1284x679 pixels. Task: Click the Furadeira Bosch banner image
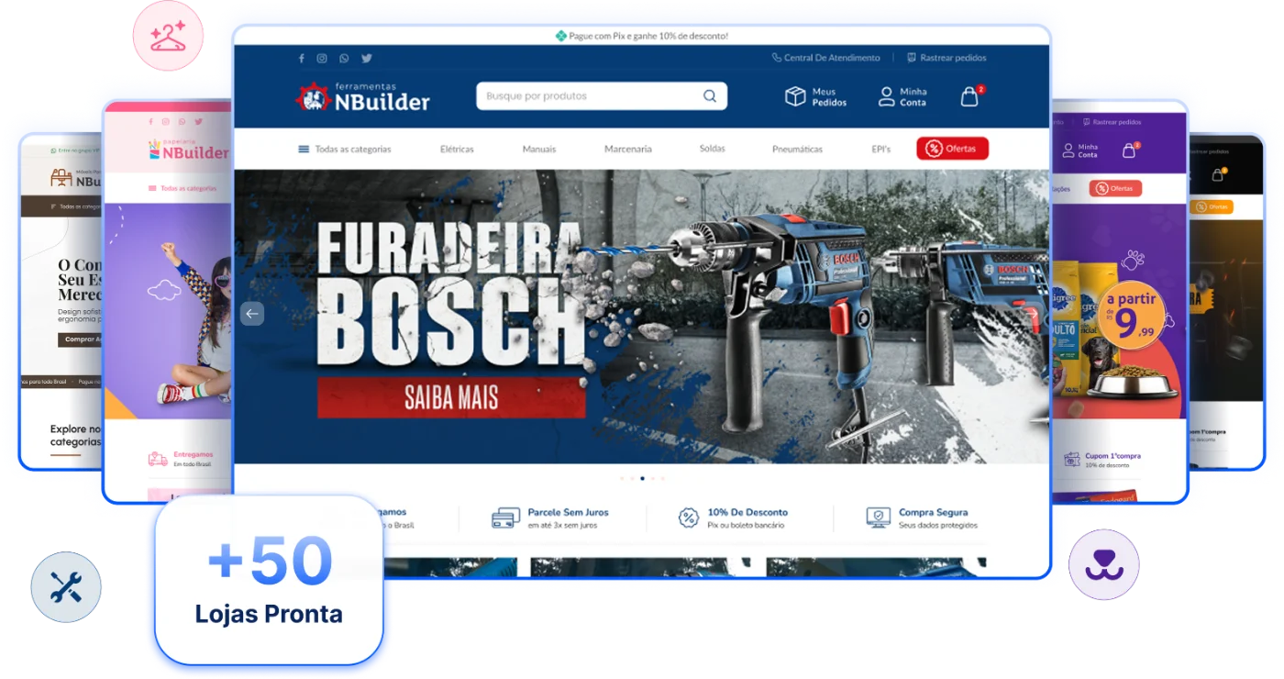tap(642, 317)
